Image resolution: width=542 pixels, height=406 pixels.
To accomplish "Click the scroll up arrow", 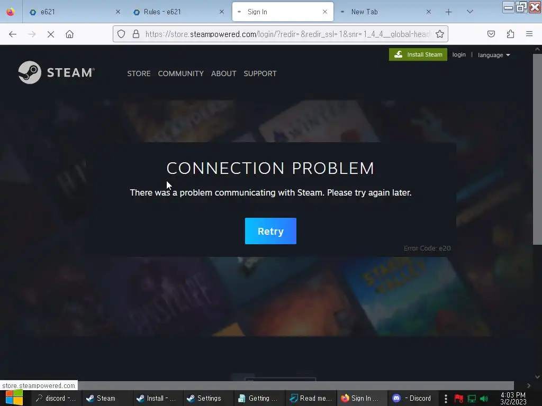I will [x=537, y=49].
